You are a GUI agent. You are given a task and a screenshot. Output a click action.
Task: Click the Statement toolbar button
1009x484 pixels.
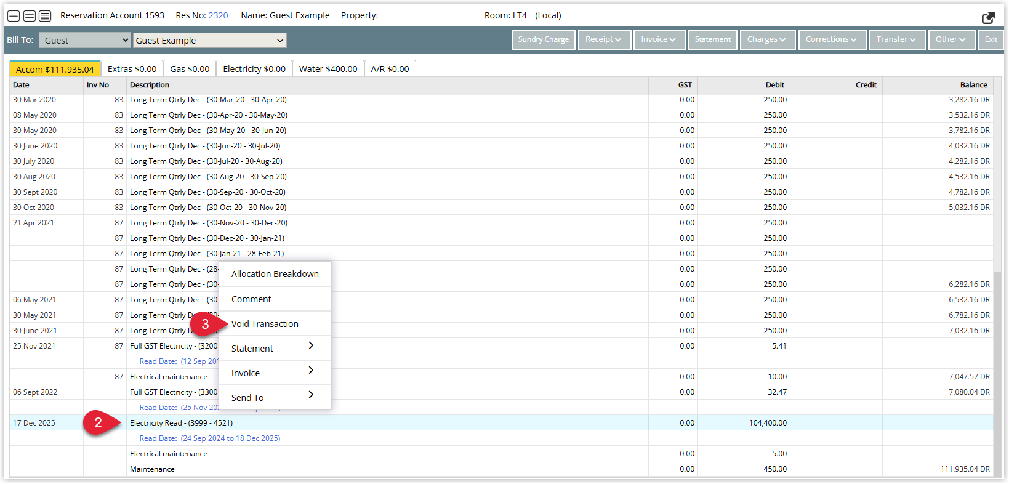tap(713, 39)
